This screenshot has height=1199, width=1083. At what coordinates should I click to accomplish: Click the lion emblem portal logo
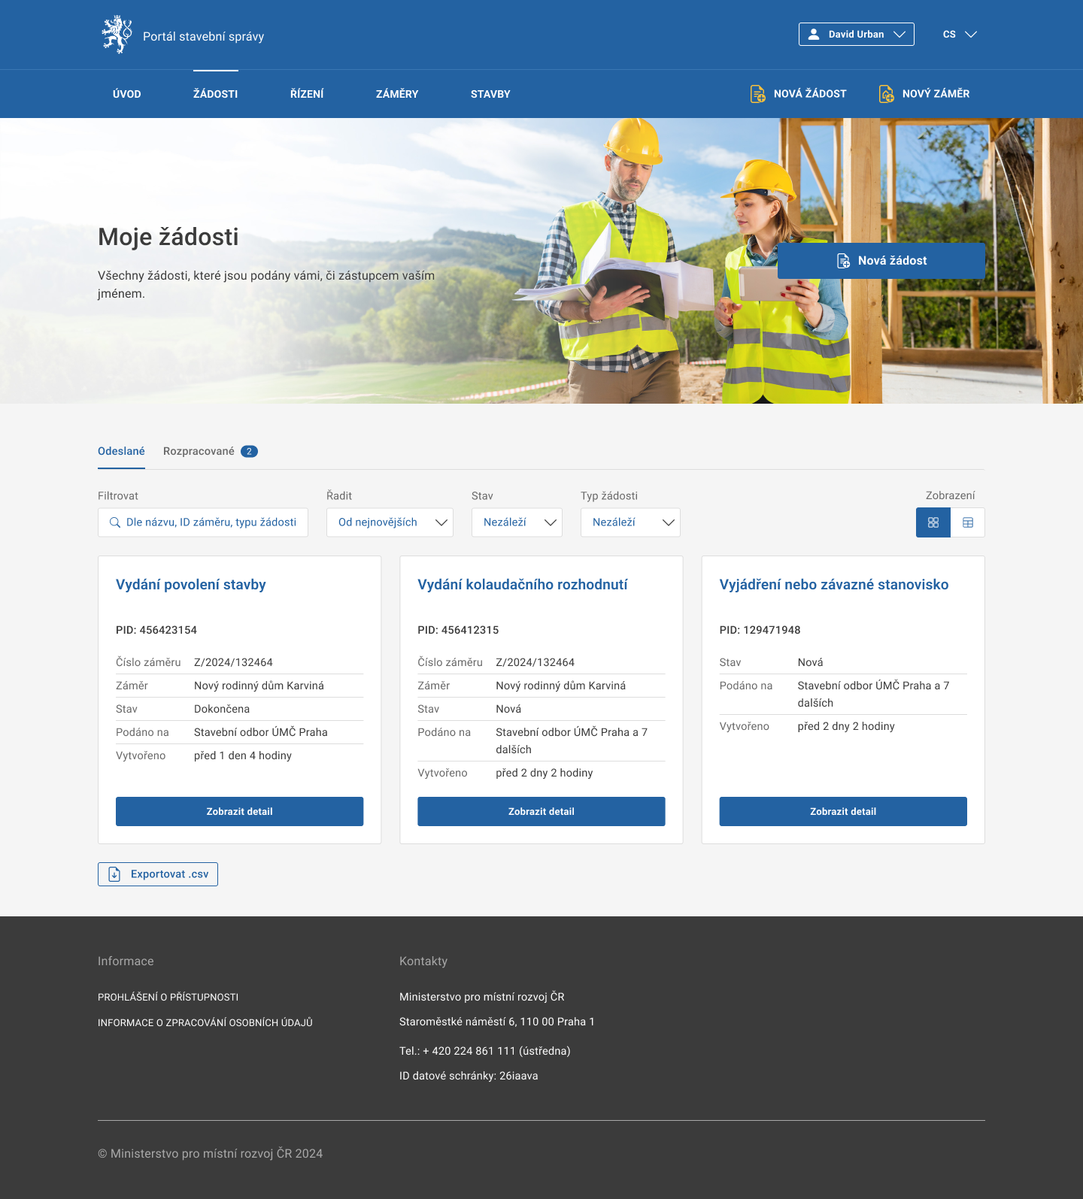[117, 35]
